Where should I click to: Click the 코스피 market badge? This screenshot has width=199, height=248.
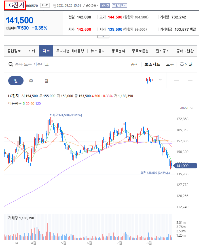pyautogui.click(x=45, y=5)
